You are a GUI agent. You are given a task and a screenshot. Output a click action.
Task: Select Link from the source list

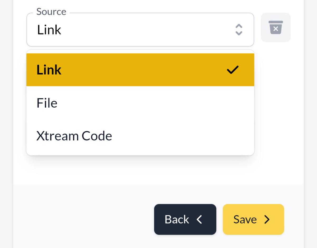tap(140, 70)
